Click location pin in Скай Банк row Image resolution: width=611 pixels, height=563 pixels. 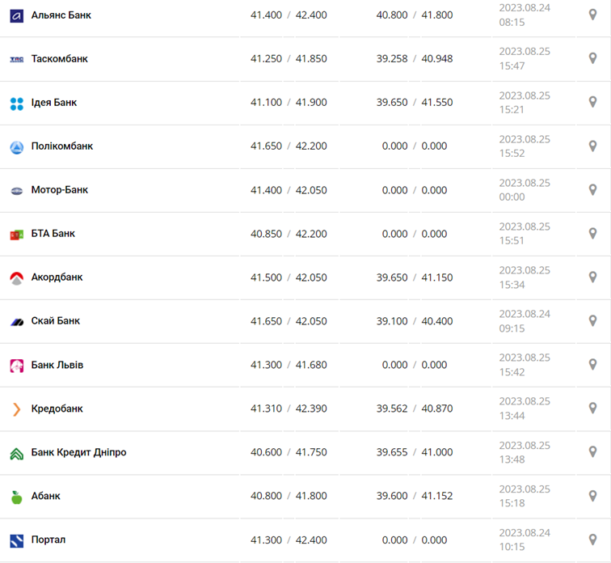coord(592,321)
